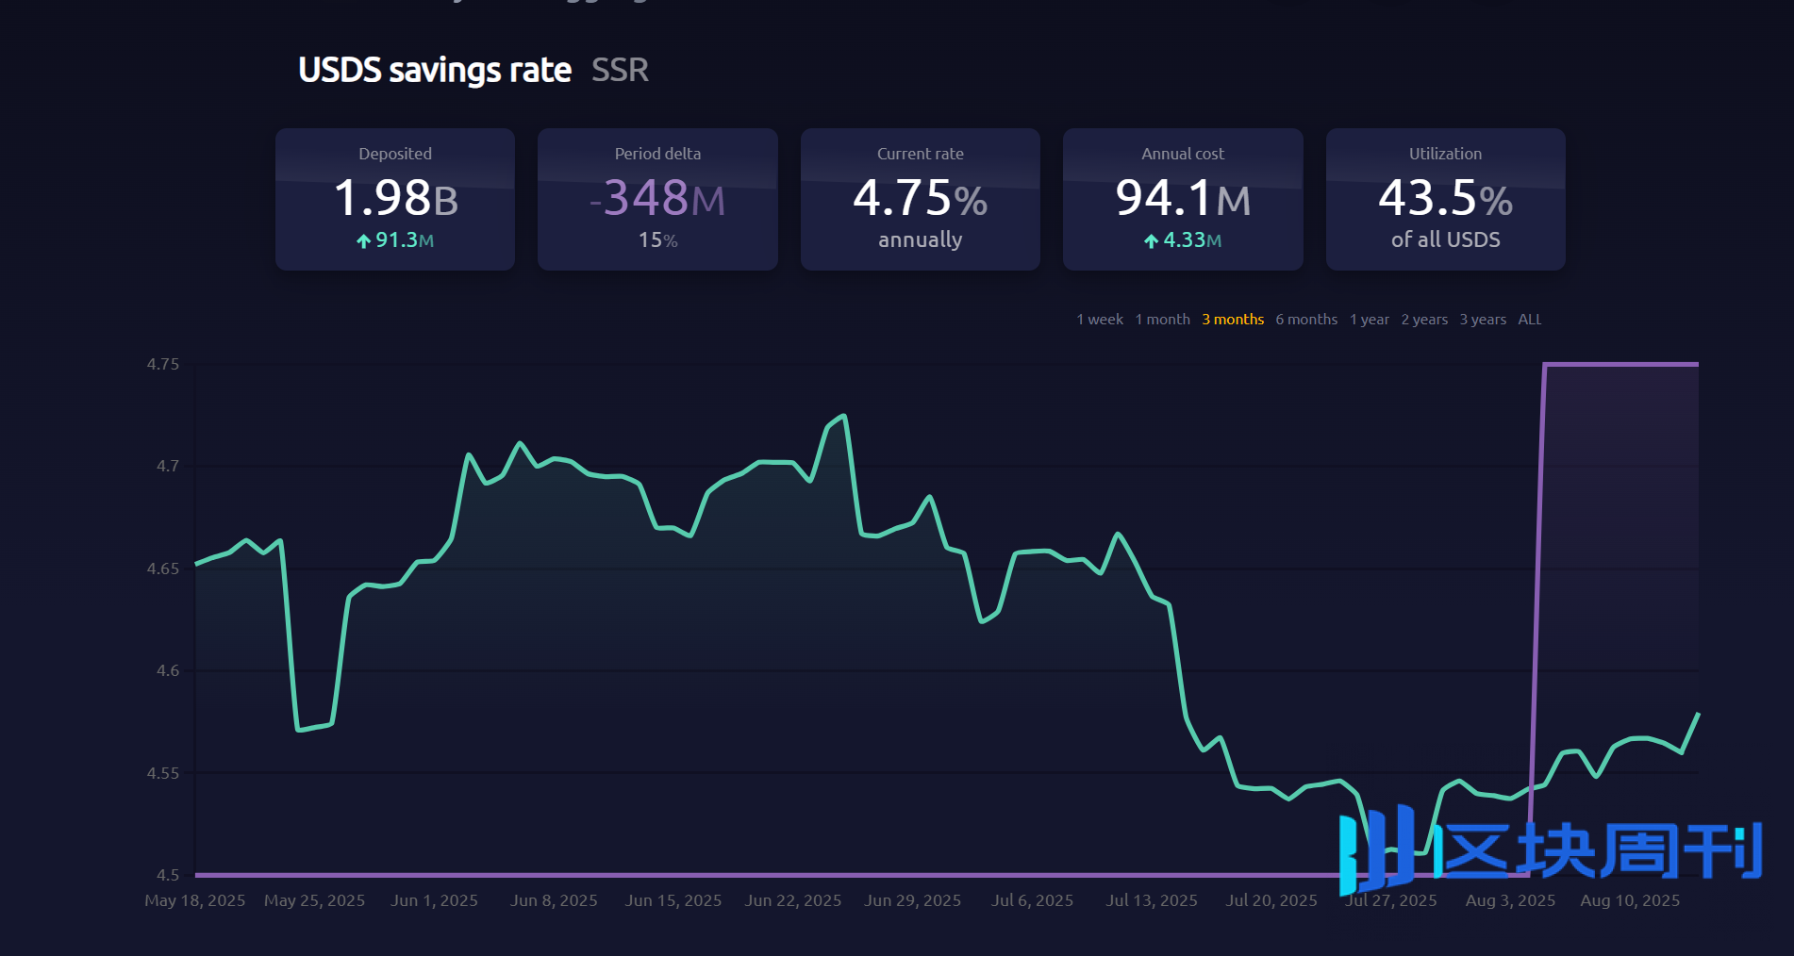
Task: Click the May 18, 2025 axis date
Action: 194,900
